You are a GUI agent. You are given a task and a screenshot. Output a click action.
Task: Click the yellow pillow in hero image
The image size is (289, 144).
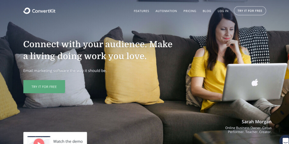tap(132, 72)
